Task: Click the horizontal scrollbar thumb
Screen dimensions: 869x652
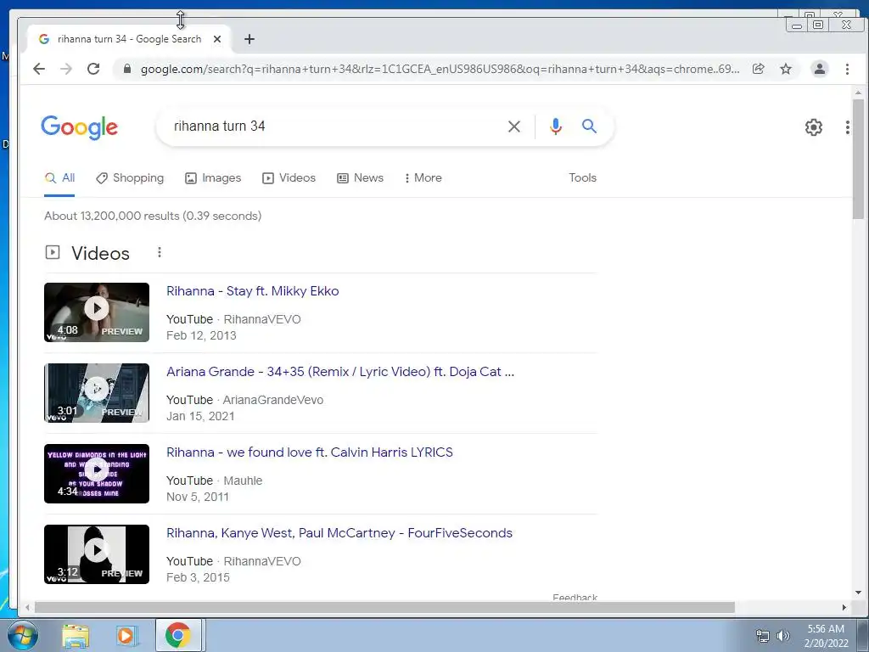Action: pyautogui.click(x=384, y=607)
